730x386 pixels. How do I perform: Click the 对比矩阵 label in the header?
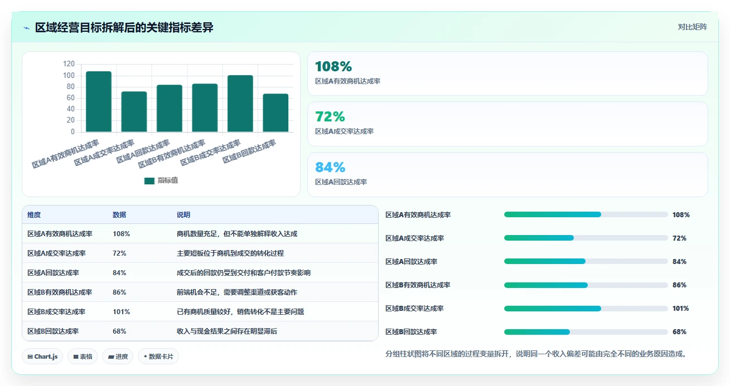point(692,27)
